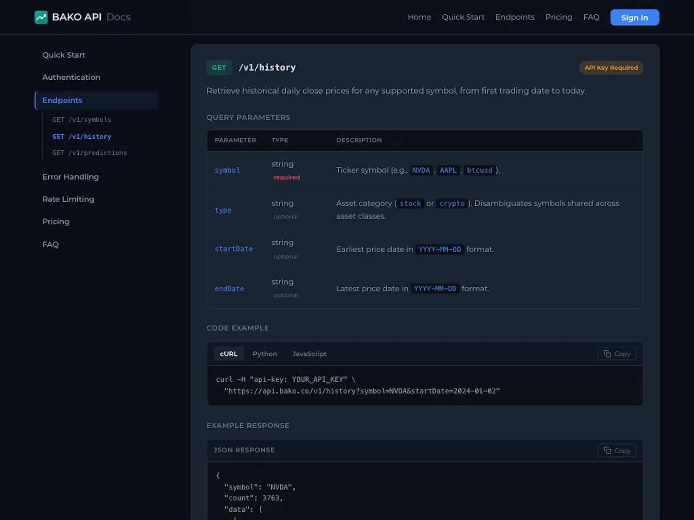
Task: Click the "count": 3763 line
Action: tap(253, 498)
